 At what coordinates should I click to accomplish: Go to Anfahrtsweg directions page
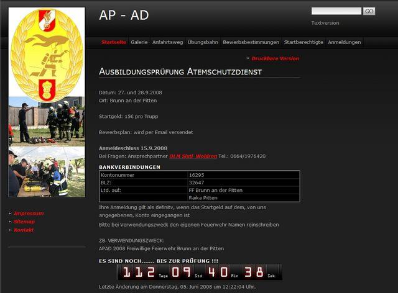click(x=167, y=42)
